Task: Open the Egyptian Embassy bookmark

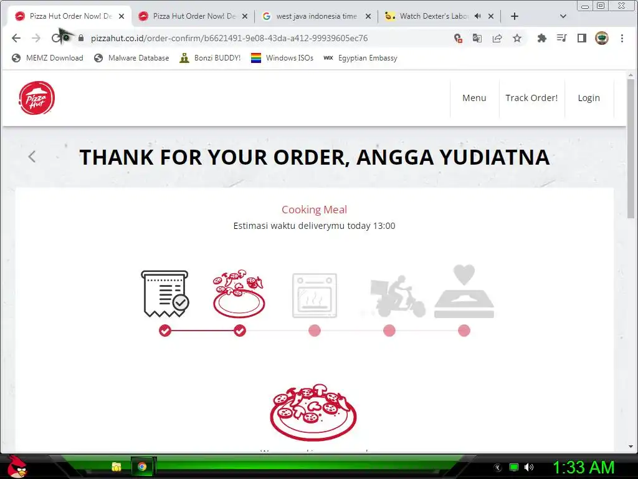Action: click(360, 58)
